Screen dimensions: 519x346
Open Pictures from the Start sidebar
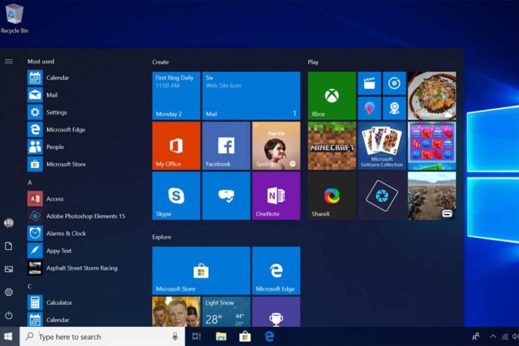pyautogui.click(x=9, y=269)
